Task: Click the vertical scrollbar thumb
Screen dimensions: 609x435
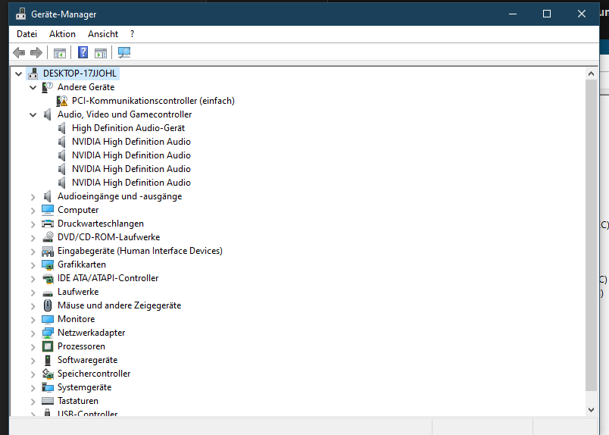Action: pyautogui.click(x=591, y=236)
